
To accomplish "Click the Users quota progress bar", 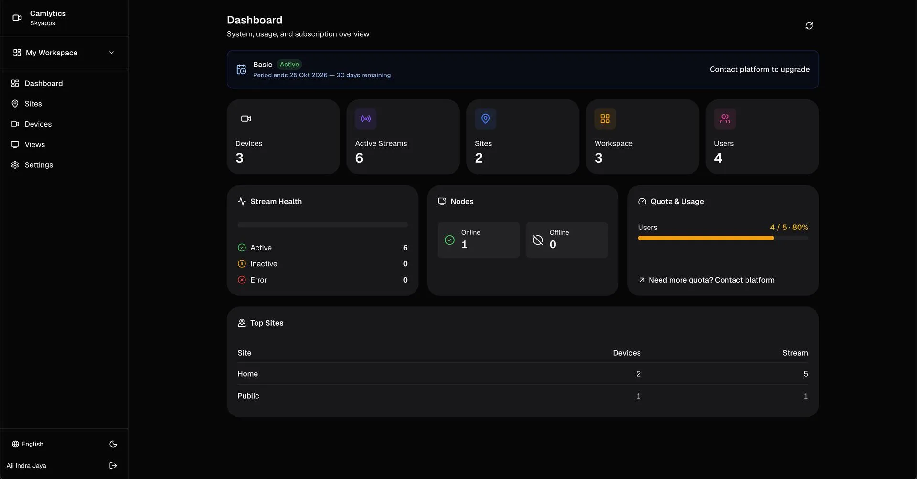I will (x=723, y=238).
